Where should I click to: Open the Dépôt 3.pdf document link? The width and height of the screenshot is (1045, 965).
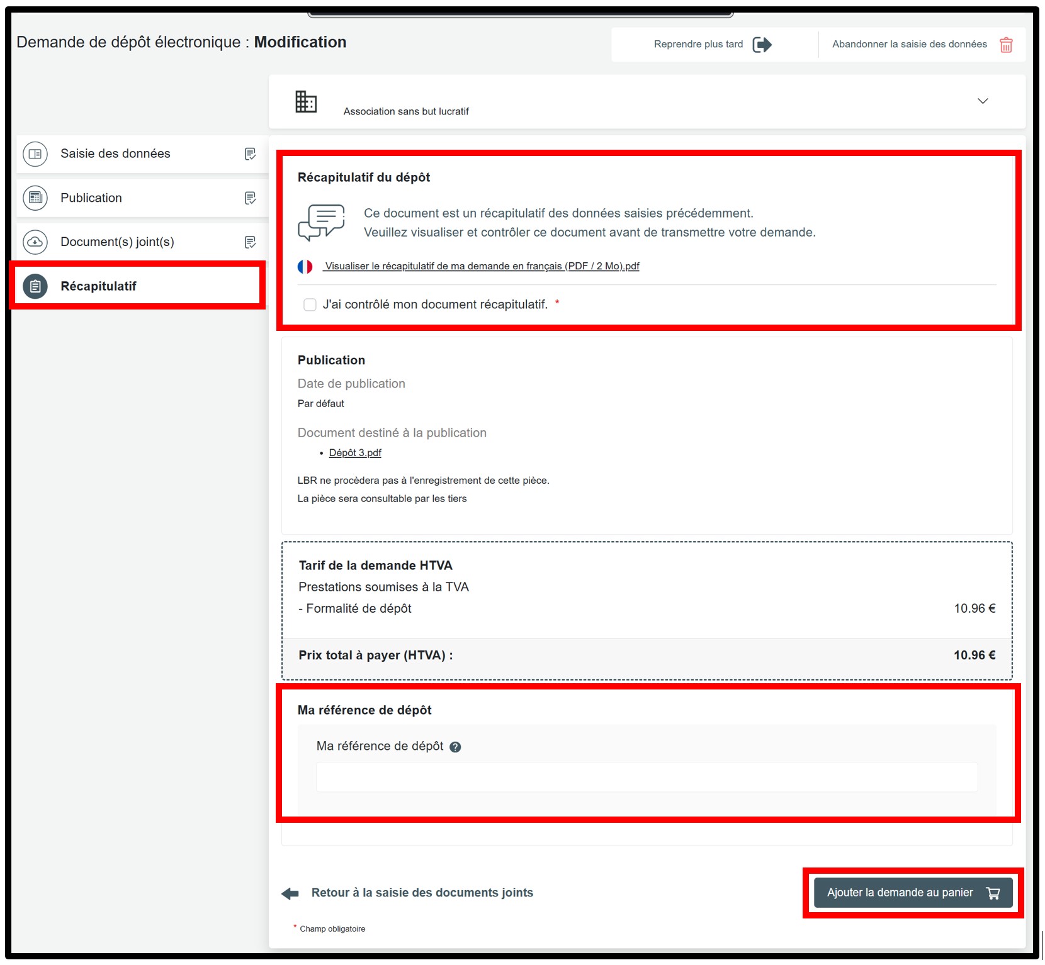(x=355, y=453)
